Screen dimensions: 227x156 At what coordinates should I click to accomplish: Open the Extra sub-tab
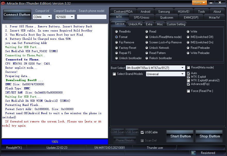point(149,24)
